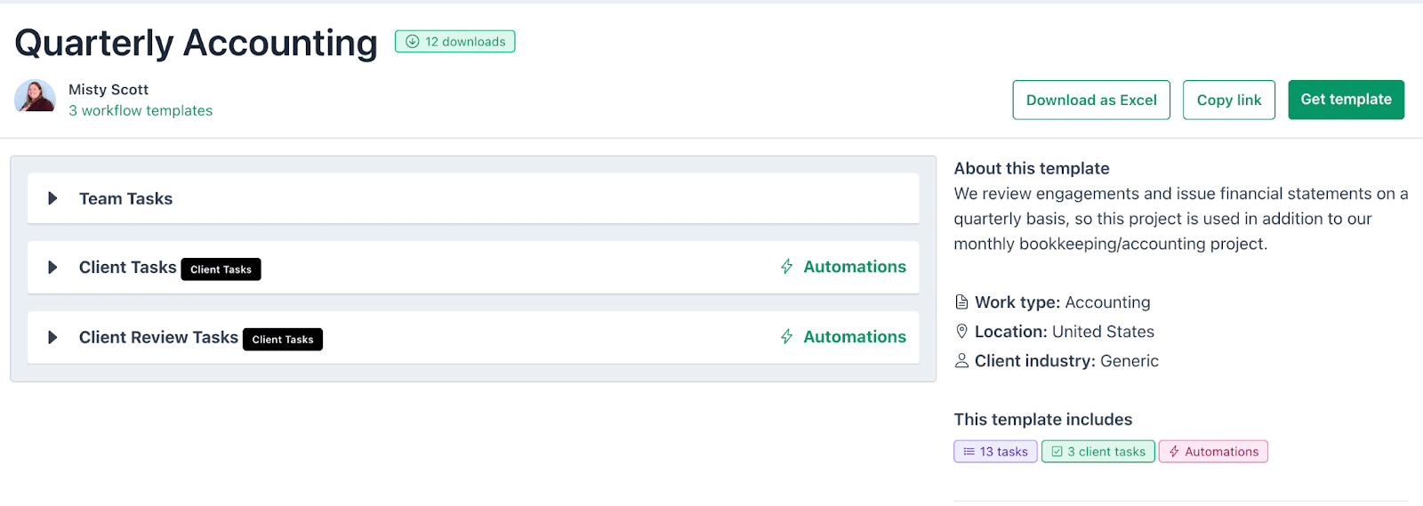Click the Work type: Accounting text
The width and height of the screenshot is (1423, 506).
point(1063,302)
